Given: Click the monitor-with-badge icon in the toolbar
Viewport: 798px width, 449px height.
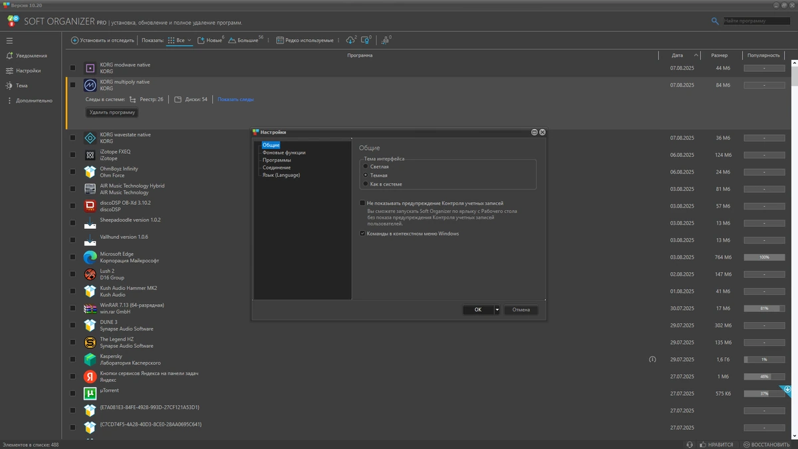Looking at the screenshot, I should click(366, 41).
